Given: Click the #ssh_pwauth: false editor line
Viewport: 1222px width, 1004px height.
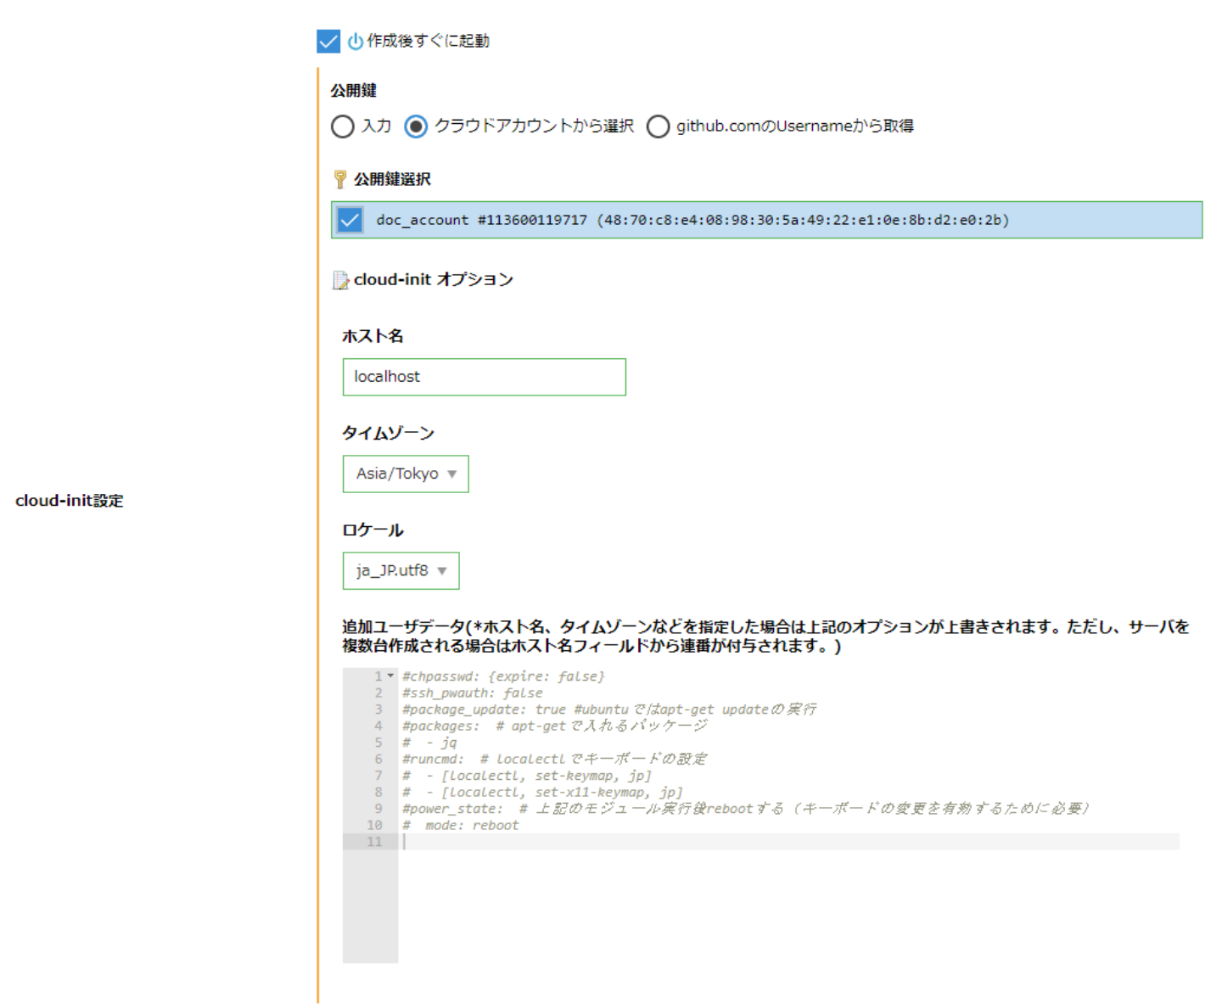Looking at the screenshot, I should [x=472, y=693].
